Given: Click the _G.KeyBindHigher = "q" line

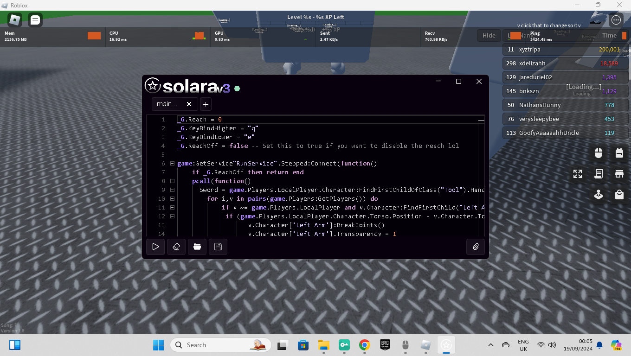Looking at the screenshot, I should click(x=218, y=128).
